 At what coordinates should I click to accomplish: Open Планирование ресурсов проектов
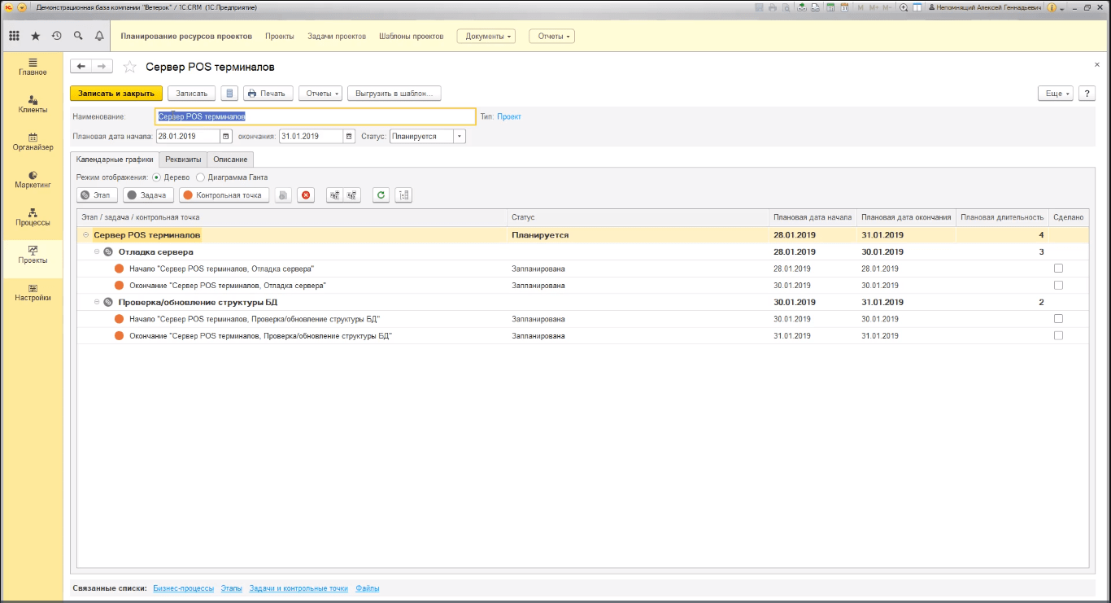186,36
